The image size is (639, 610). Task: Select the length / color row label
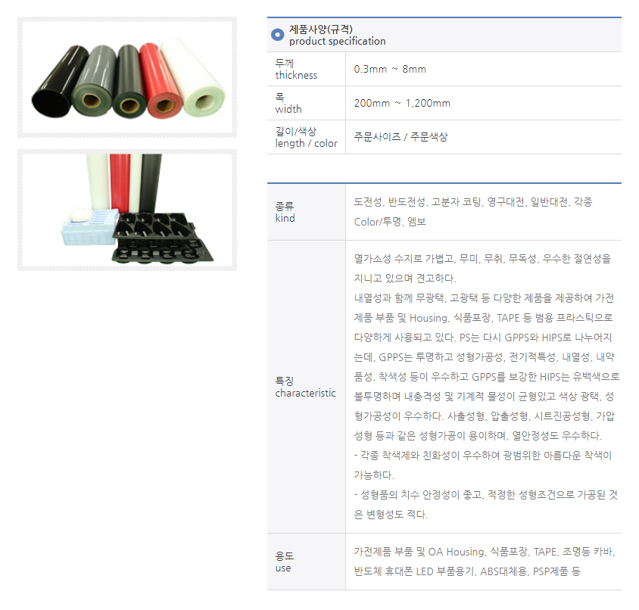click(306, 137)
